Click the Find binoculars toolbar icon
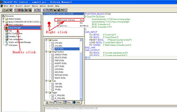Image resolution: width=177 pixels, height=112 pixels. [x=55, y=10]
